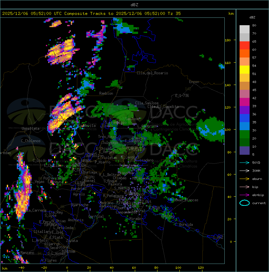
Task: Click the 'eb+bip' legend label
Action: pyautogui.click(x=258, y=195)
